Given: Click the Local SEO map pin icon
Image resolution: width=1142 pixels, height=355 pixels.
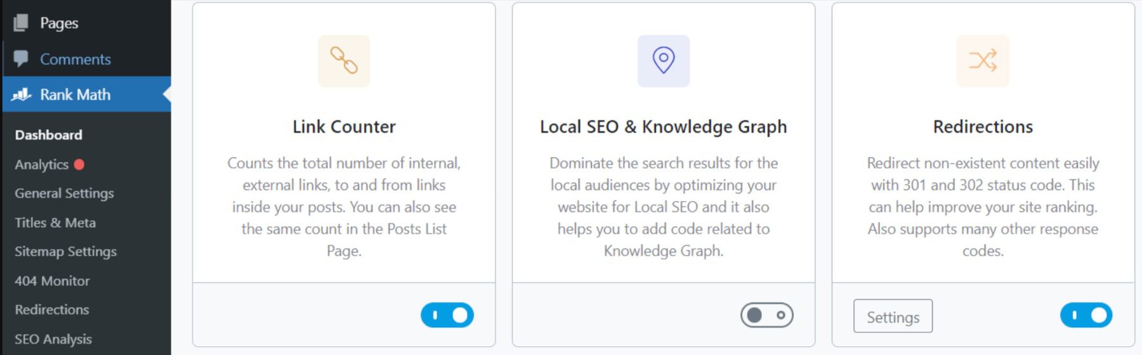Looking at the screenshot, I should (x=664, y=61).
